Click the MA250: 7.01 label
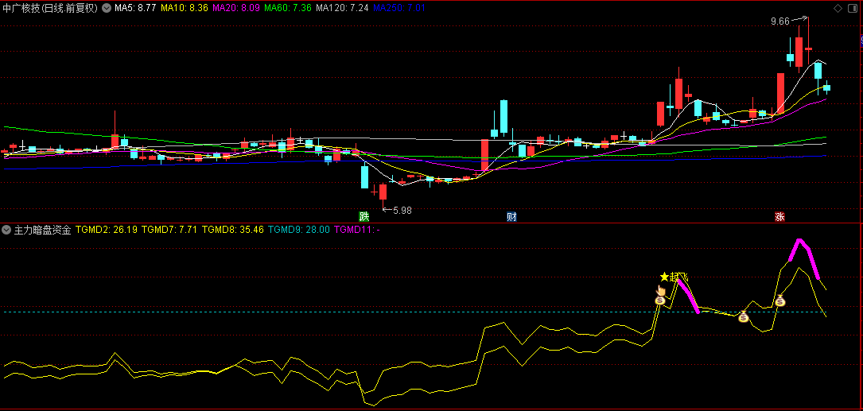 (398, 8)
